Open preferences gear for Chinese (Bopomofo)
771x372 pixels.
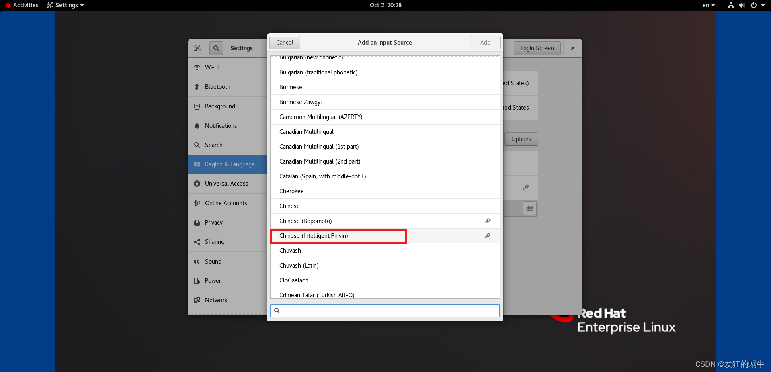tap(488, 221)
